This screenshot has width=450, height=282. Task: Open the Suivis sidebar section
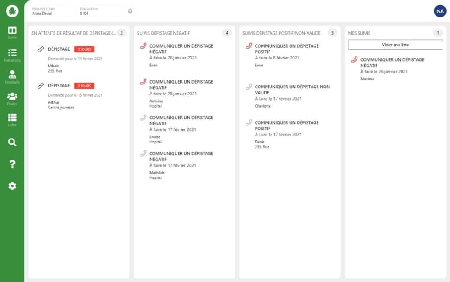[x=12, y=32]
